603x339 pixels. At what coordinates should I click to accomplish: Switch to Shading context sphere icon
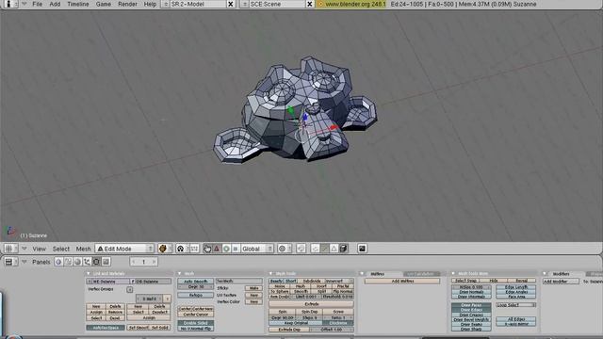pos(77,262)
